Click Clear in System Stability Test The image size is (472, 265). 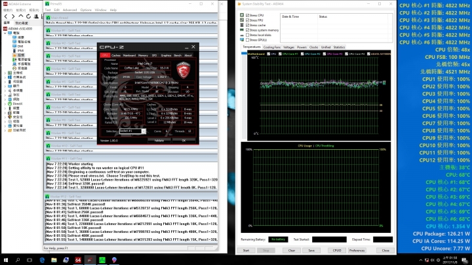[291, 250]
